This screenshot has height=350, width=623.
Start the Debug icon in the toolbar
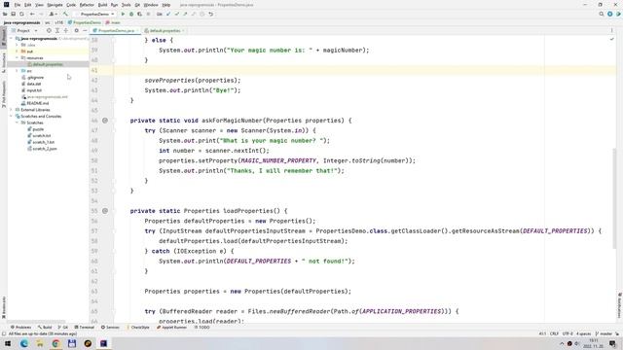pos(131,14)
